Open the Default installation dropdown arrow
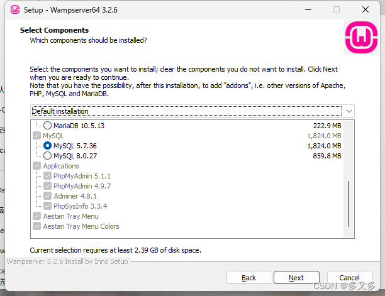 point(349,111)
